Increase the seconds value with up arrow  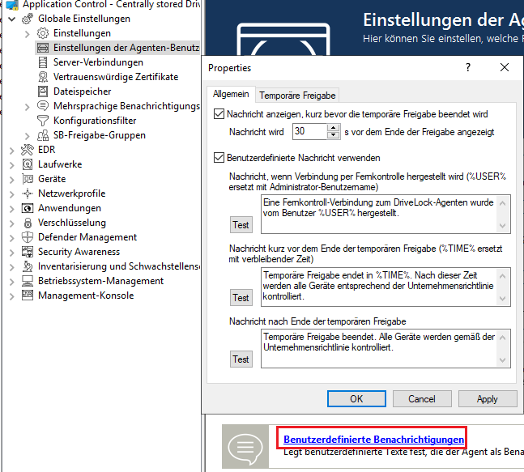333,128
